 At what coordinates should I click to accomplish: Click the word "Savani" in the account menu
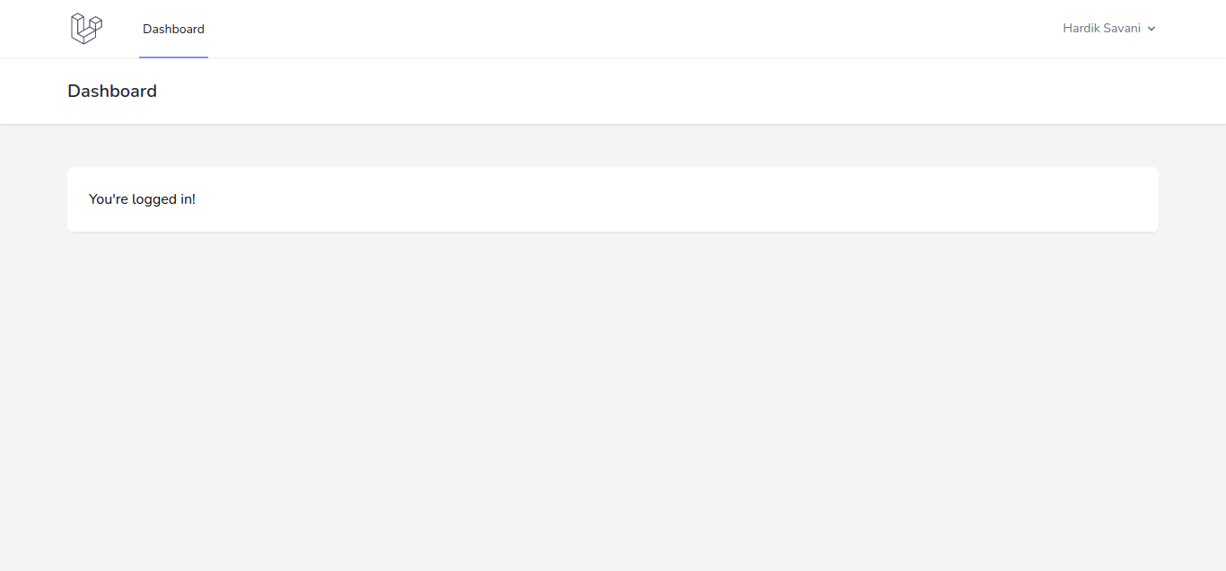click(x=1122, y=29)
